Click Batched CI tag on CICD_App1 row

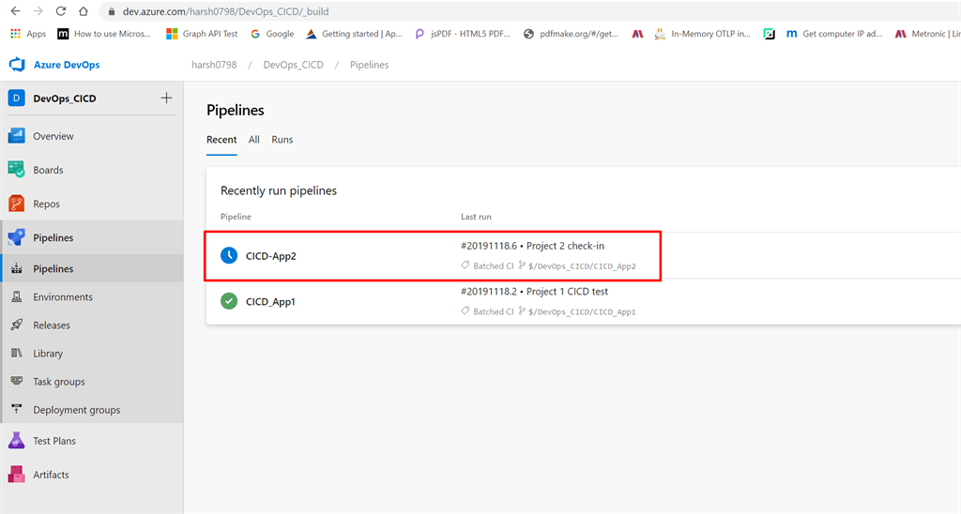click(488, 311)
